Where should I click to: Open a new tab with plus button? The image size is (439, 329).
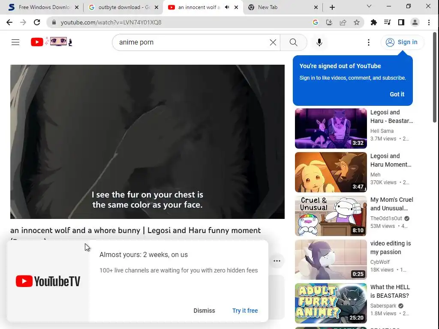[332, 7]
